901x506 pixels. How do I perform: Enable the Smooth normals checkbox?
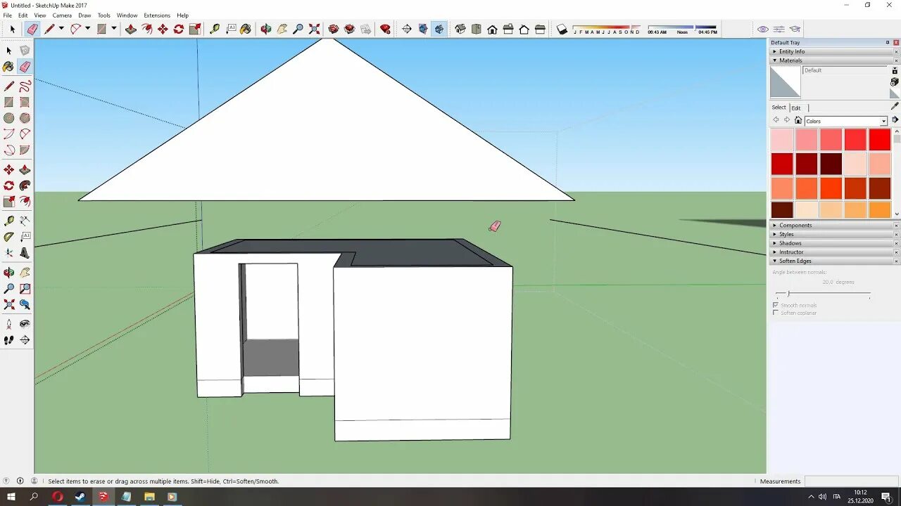(x=776, y=306)
